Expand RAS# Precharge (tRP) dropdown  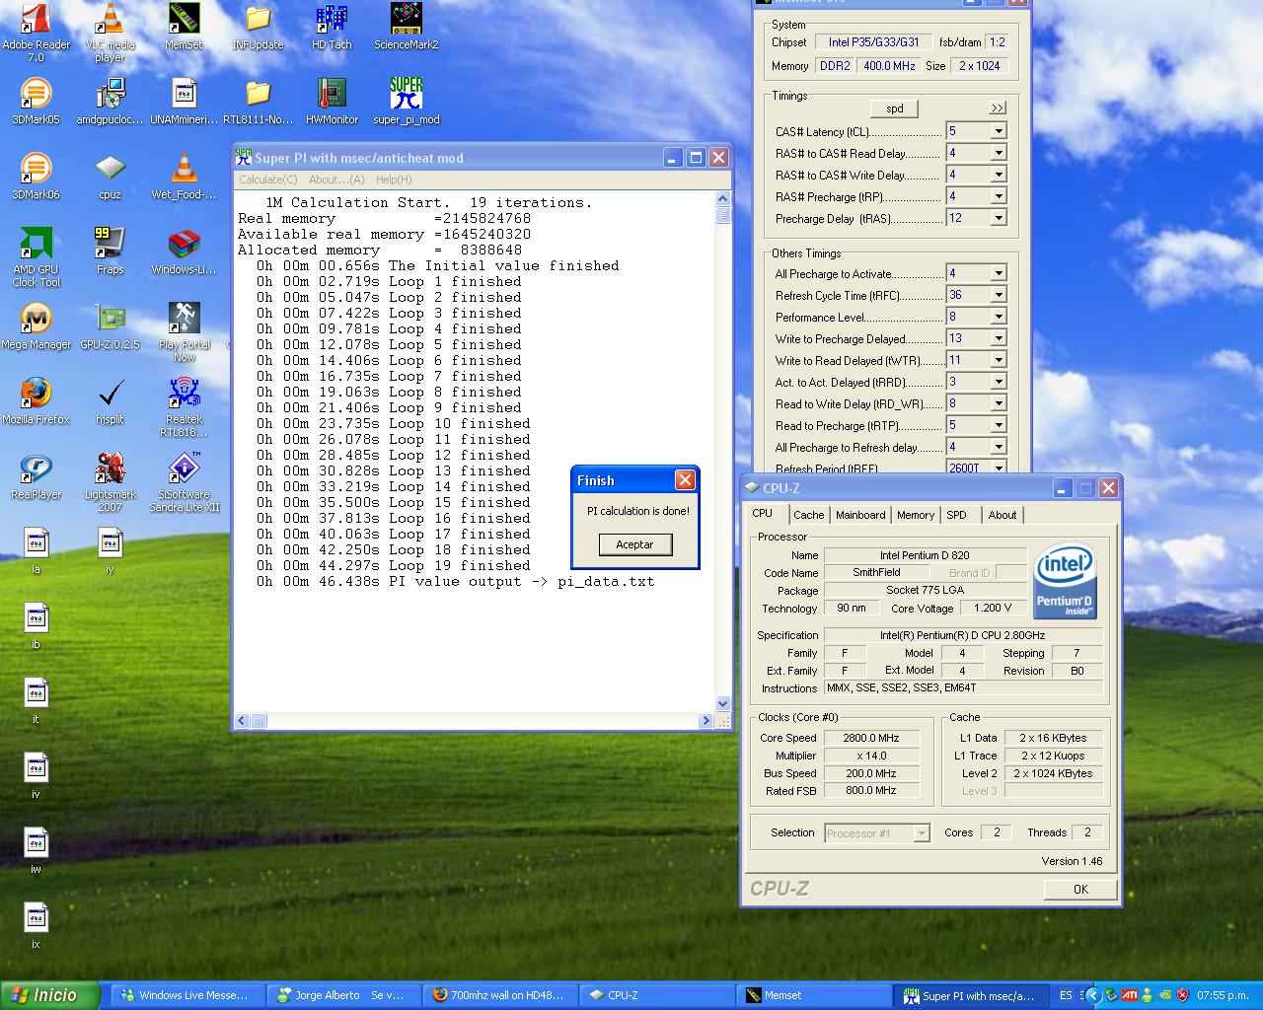999,196
